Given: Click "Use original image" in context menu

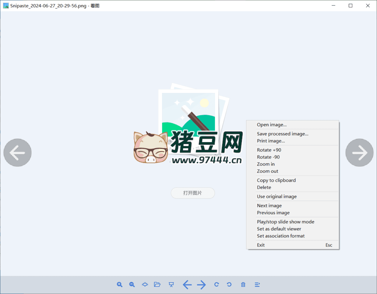Looking at the screenshot, I should point(276,196).
